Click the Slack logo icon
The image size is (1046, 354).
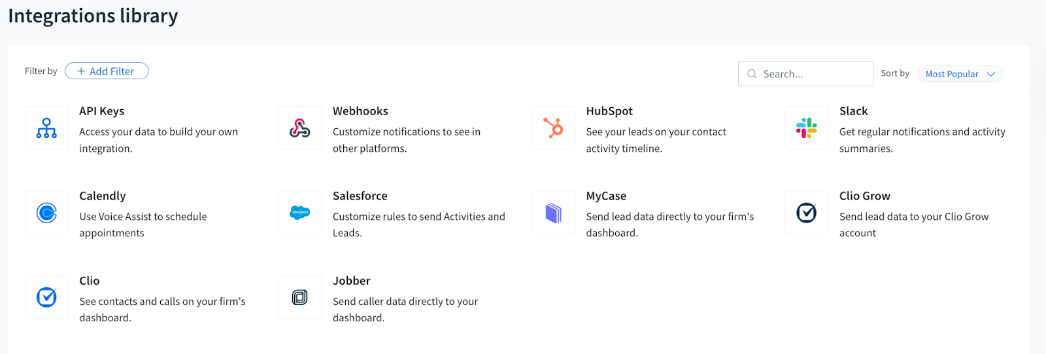tap(807, 128)
